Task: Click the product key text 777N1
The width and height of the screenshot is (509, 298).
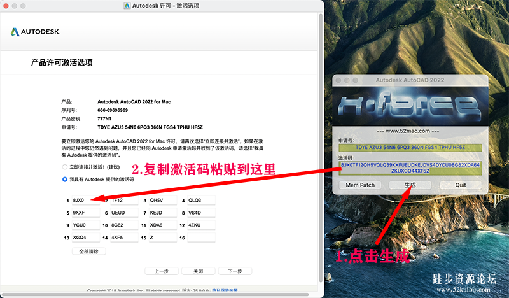Action: (x=104, y=118)
